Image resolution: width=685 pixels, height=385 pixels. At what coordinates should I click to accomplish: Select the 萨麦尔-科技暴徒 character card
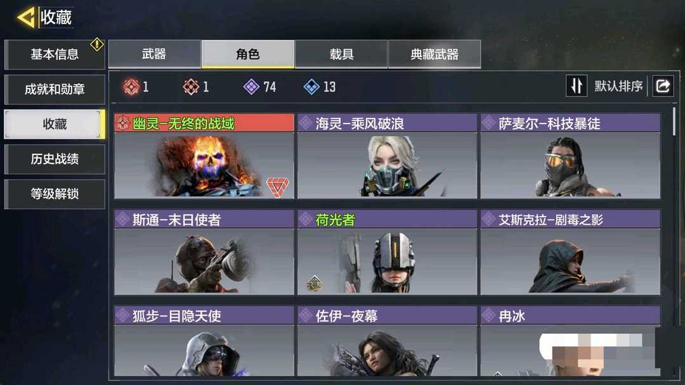pyautogui.click(x=571, y=156)
